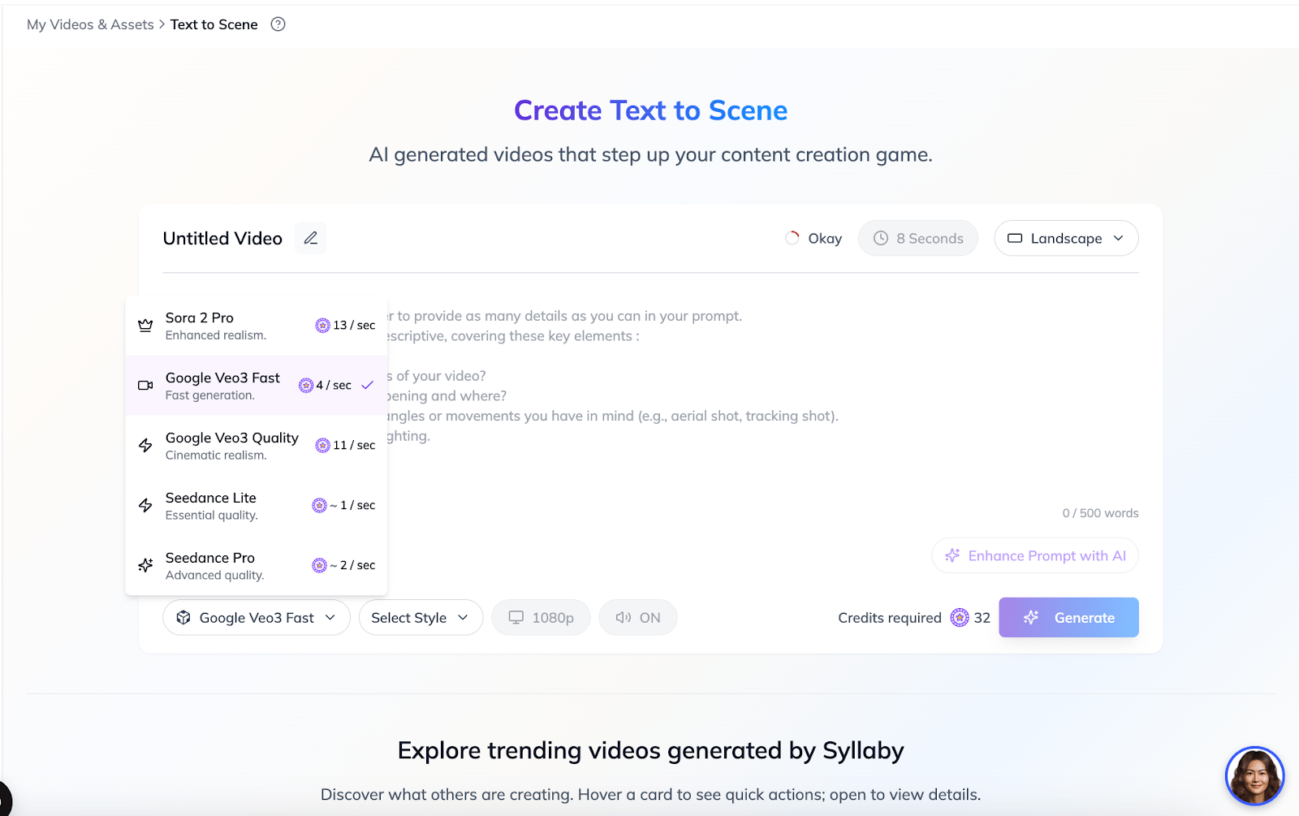Screen dimensions: 1299x816
Task: Click the sparkle icon in Enhance Prompt
Action: [x=953, y=556]
